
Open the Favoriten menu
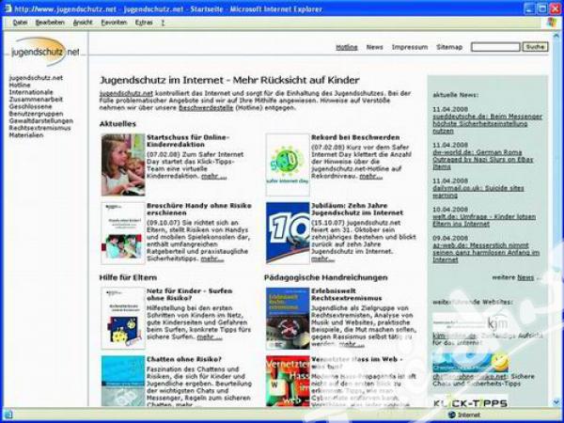tap(114, 23)
